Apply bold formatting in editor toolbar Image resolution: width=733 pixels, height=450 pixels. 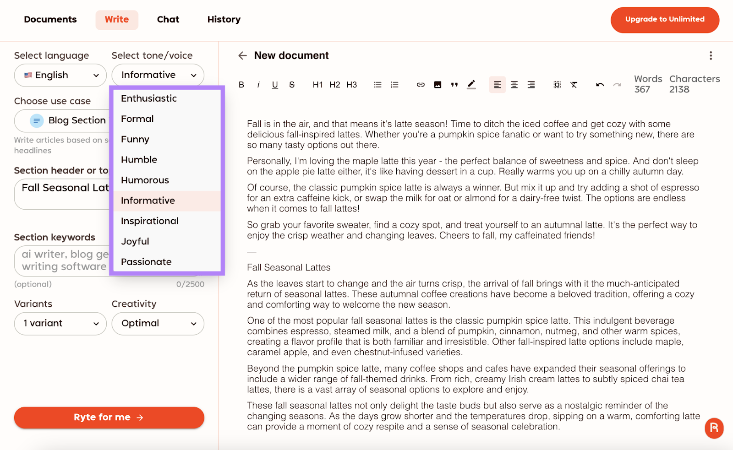coord(241,85)
